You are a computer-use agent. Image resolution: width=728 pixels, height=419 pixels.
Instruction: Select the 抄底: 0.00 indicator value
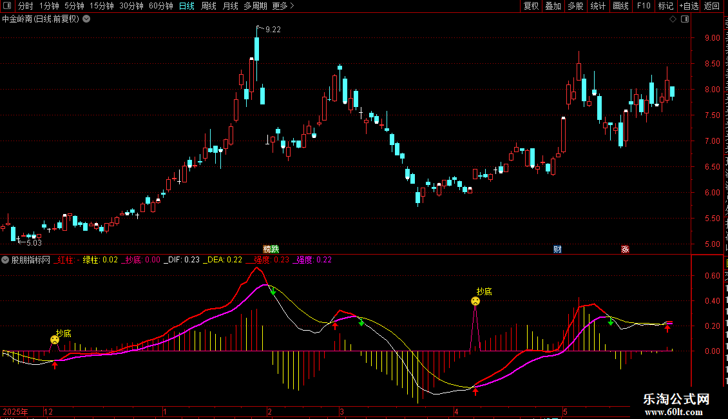click(x=141, y=260)
